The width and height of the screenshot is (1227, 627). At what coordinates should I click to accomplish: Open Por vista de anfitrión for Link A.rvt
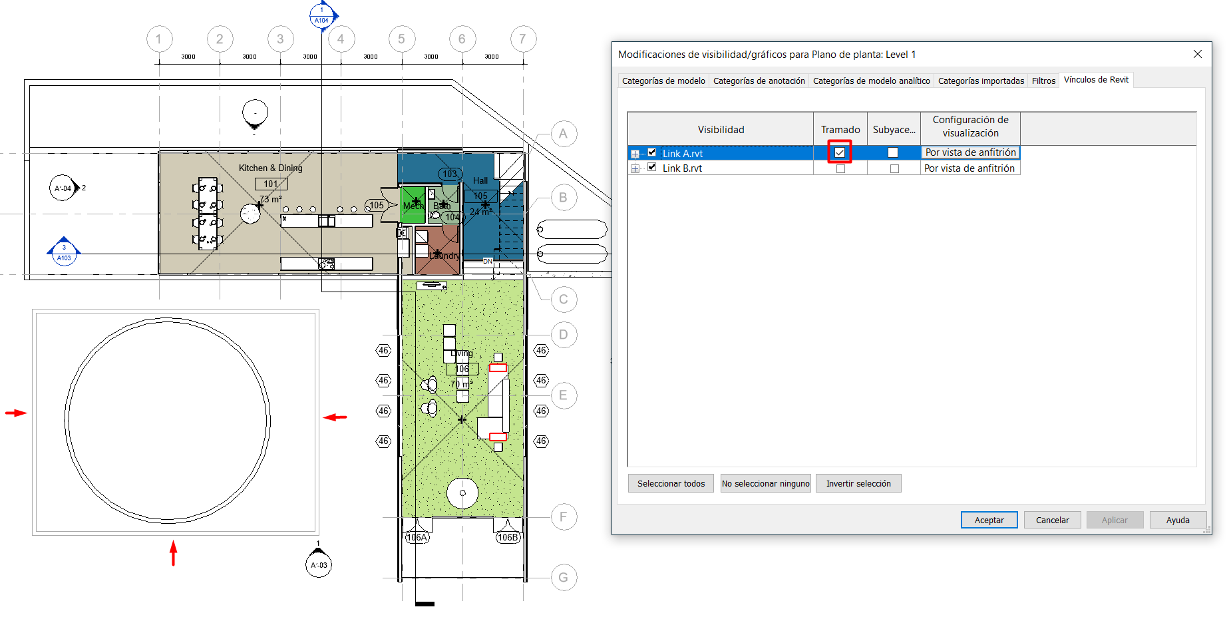click(x=970, y=152)
